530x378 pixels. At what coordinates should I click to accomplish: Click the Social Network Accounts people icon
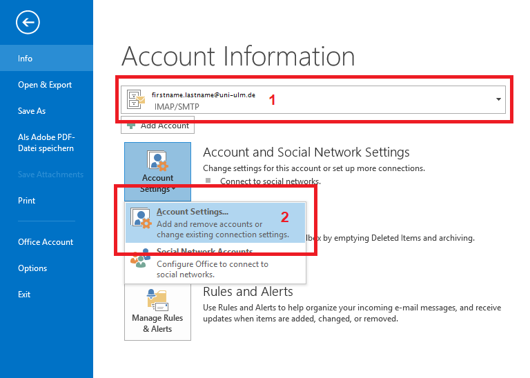pos(141,259)
